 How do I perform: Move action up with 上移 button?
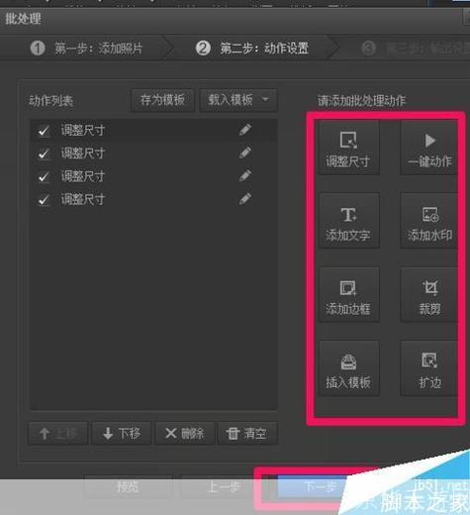(58, 433)
